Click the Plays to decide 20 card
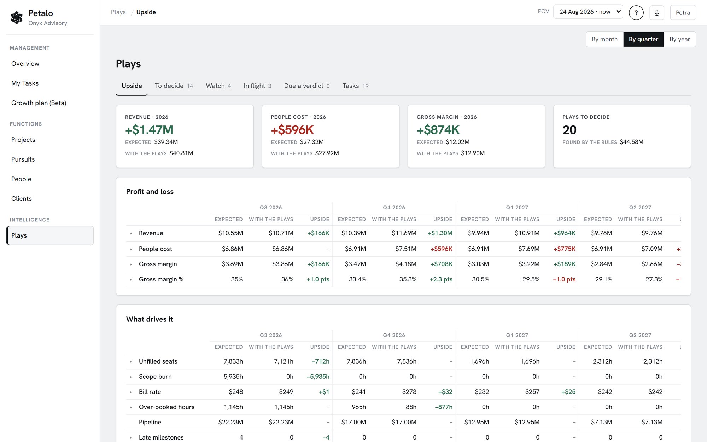The image size is (707, 442). (622, 136)
